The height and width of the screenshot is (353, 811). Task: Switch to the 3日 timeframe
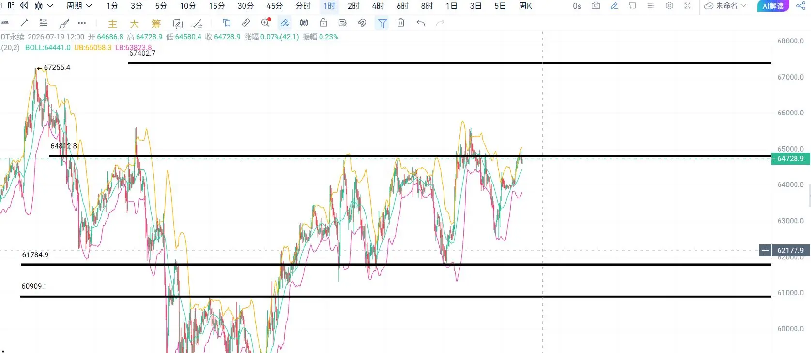click(475, 6)
